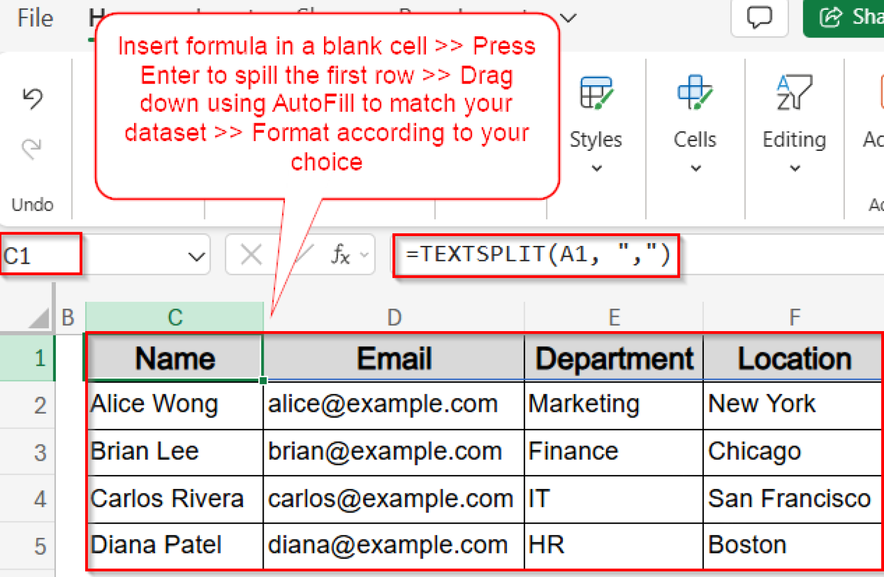Expand the Cells dropdown chevron
The height and width of the screenshot is (577, 884).
coord(695,169)
